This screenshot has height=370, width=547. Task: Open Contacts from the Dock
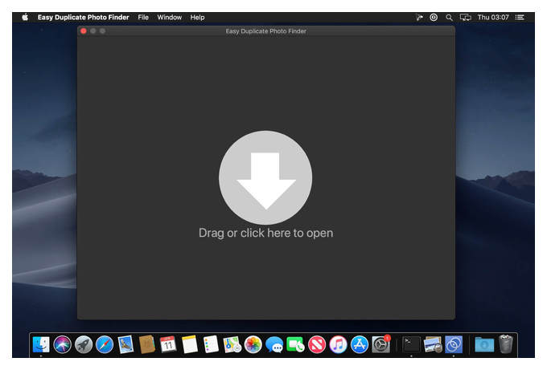point(147,344)
